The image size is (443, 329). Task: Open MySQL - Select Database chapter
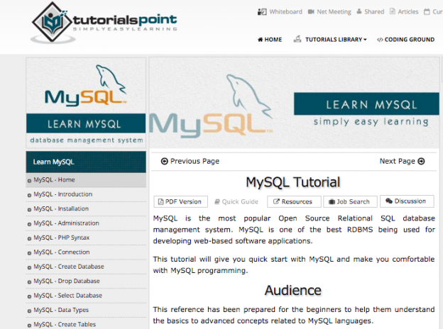86,296
